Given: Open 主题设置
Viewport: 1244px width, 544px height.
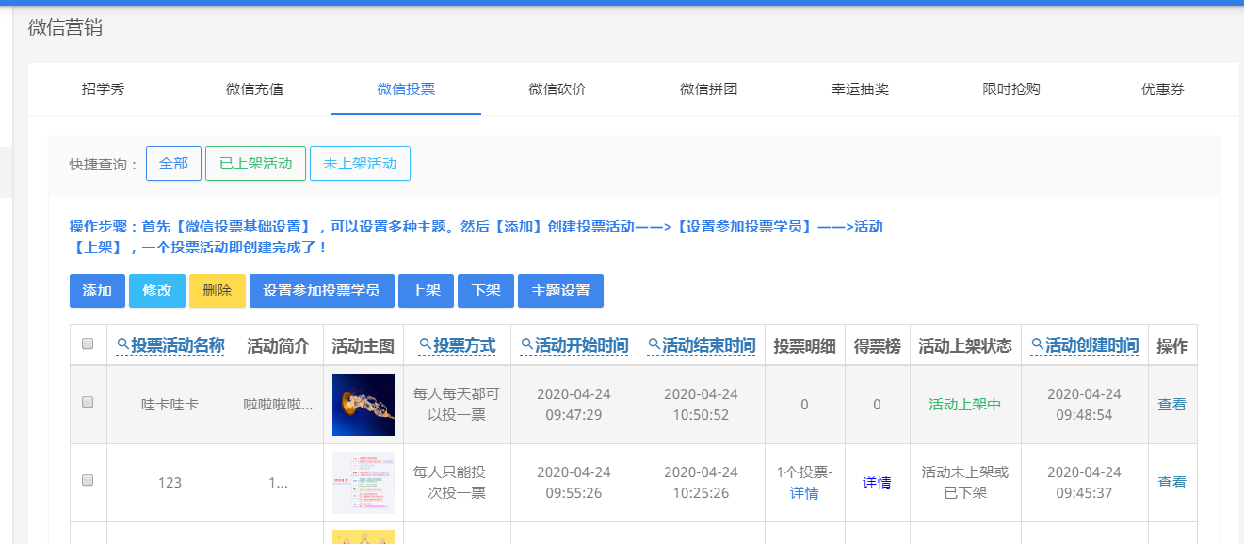Looking at the screenshot, I should (x=561, y=291).
